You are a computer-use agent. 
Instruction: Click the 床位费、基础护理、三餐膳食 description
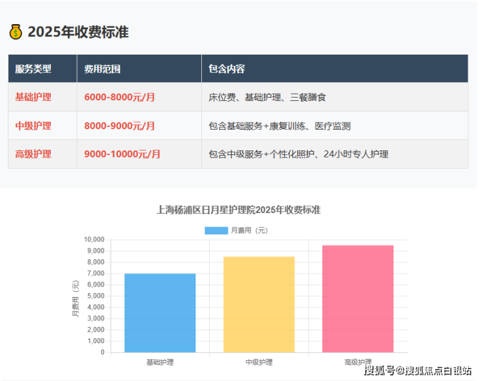point(267,97)
